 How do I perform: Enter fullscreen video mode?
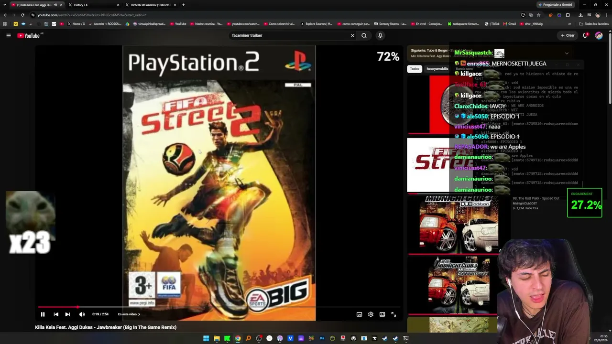tap(393, 314)
